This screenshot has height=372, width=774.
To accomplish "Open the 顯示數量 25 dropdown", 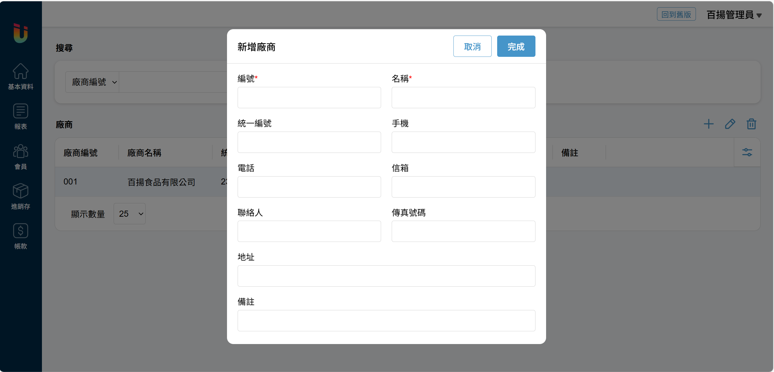I will pyautogui.click(x=130, y=214).
